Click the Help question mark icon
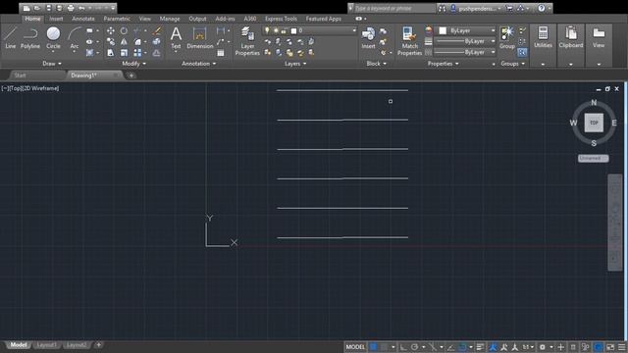 (x=541, y=8)
